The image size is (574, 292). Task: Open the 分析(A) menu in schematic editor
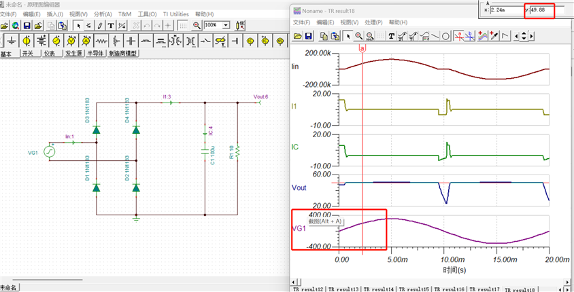click(x=103, y=14)
